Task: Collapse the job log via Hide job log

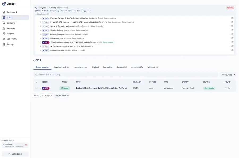Action: (x=42, y=14)
